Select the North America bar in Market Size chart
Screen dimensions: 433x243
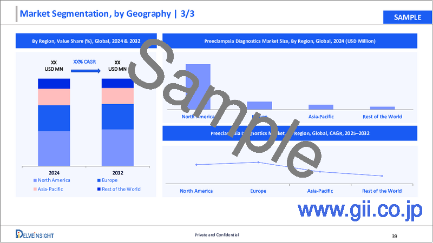[198, 86]
